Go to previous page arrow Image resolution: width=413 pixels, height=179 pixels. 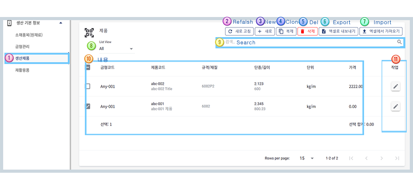(366, 158)
